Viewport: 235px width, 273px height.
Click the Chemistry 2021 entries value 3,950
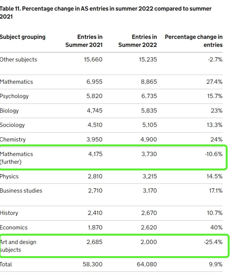pyautogui.click(x=94, y=139)
